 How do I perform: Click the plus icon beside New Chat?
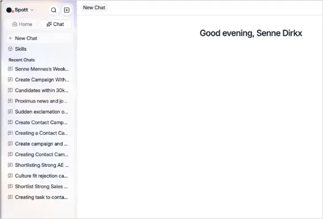10,38
